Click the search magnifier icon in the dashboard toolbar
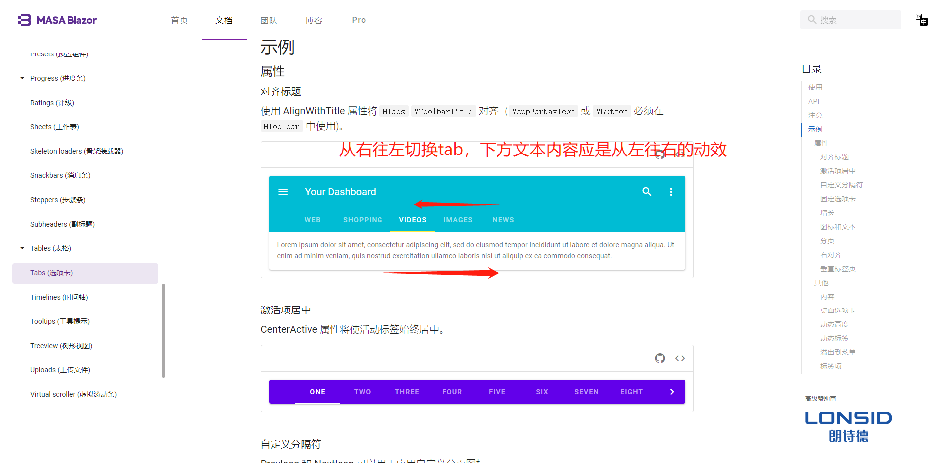 click(647, 191)
